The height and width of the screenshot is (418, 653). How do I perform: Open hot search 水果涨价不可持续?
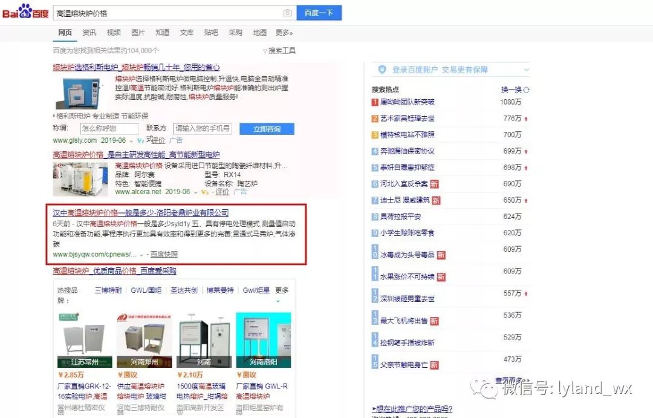point(408,276)
